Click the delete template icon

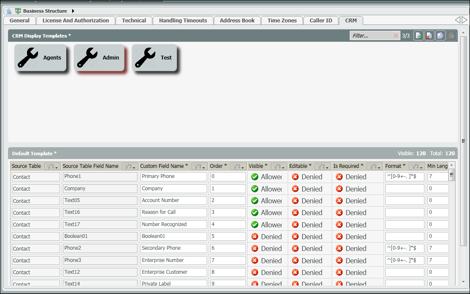[429, 36]
